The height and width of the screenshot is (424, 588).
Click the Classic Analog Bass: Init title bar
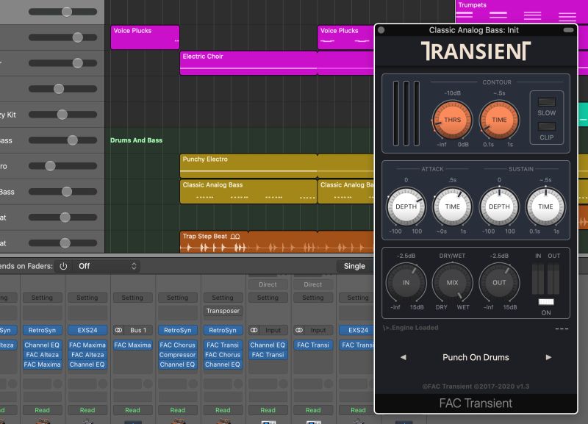click(477, 30)
